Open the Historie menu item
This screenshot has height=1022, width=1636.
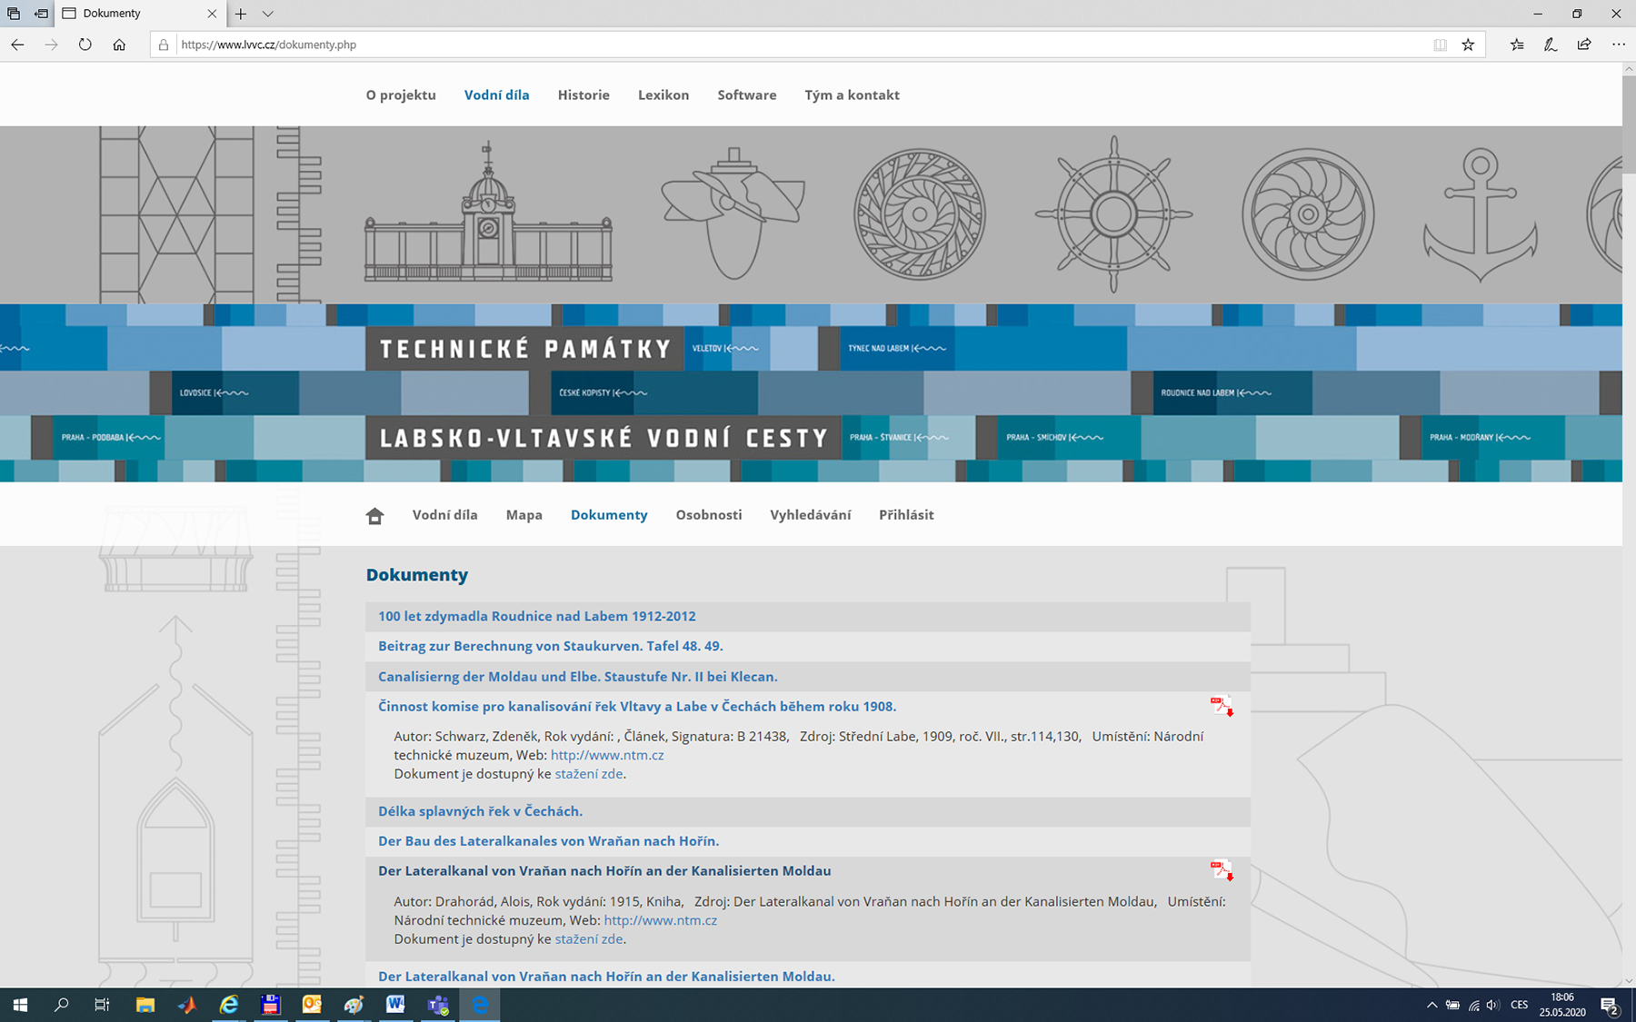584,94
